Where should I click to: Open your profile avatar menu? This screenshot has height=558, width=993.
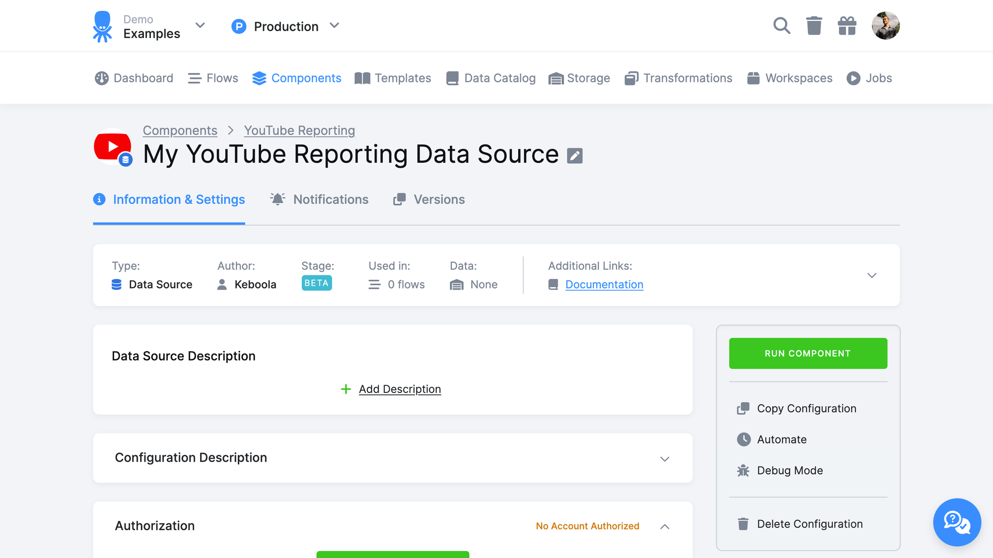click(x=885, y=25)
